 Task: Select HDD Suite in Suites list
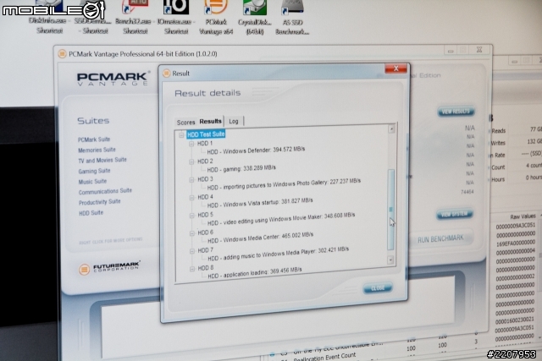(91, 213)
